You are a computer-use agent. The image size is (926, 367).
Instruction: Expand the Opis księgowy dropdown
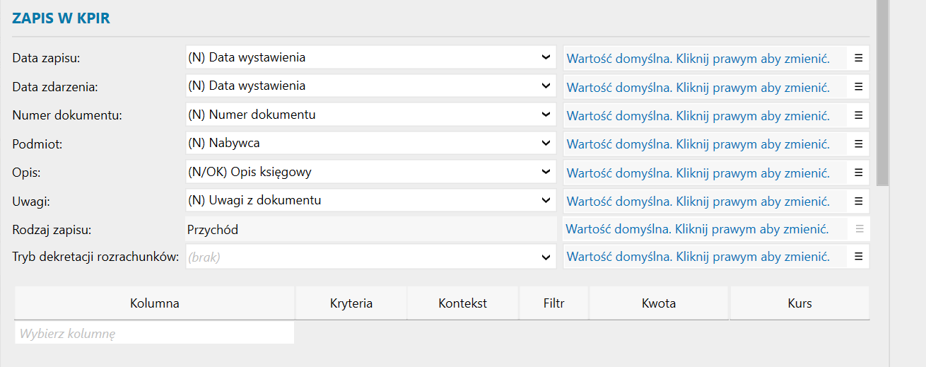(545, 172)
